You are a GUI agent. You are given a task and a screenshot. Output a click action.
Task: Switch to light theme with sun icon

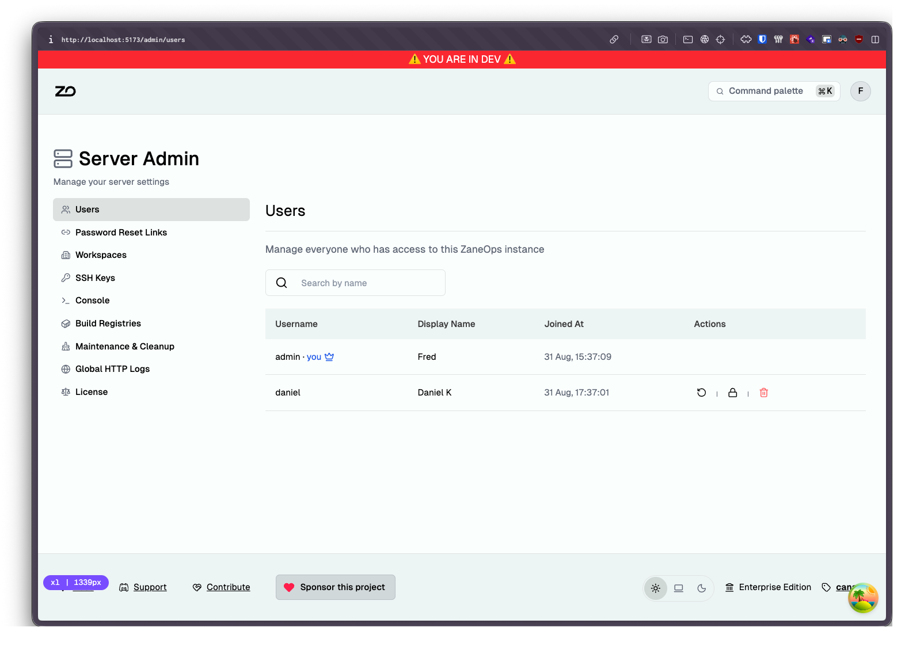point(656,588)
